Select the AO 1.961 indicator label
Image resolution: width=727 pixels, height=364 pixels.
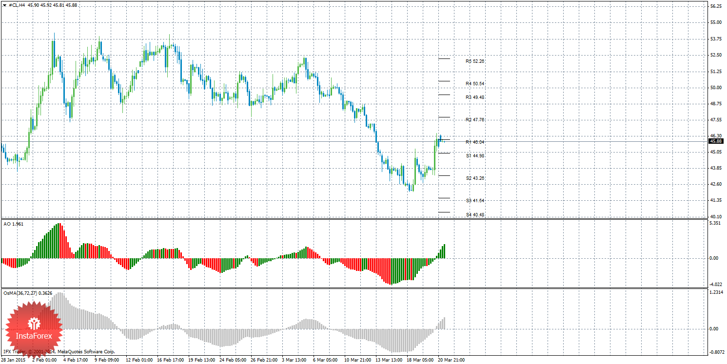(13, 224)
